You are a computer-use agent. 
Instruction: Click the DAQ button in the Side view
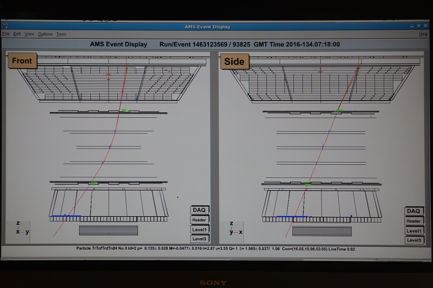click(414, 211)
